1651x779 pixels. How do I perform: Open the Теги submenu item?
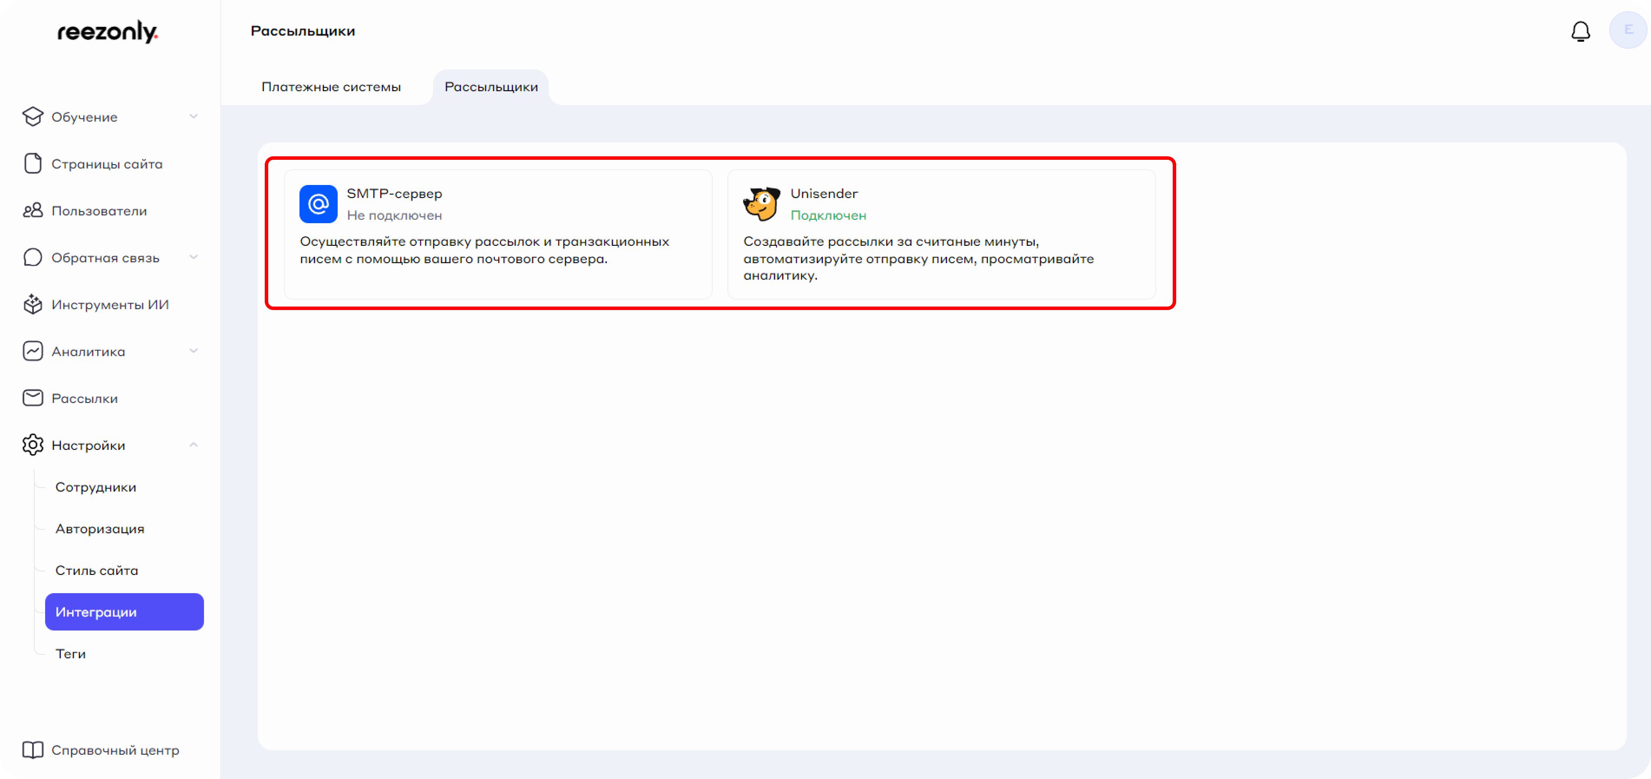[70, 654]
